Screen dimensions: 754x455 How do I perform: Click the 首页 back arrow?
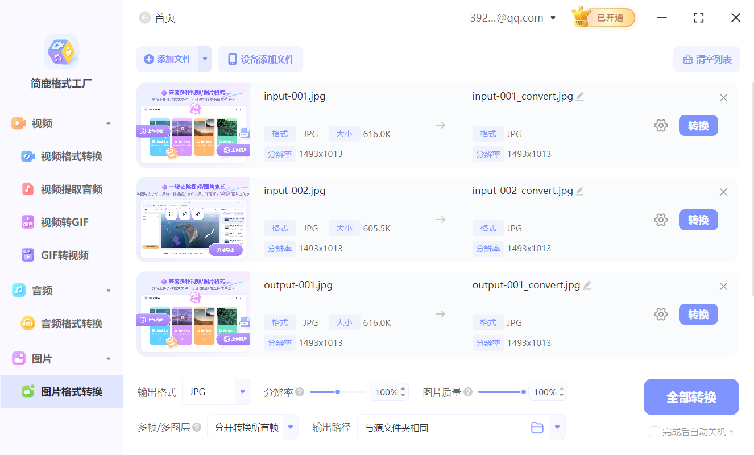[x=145, y=18]
